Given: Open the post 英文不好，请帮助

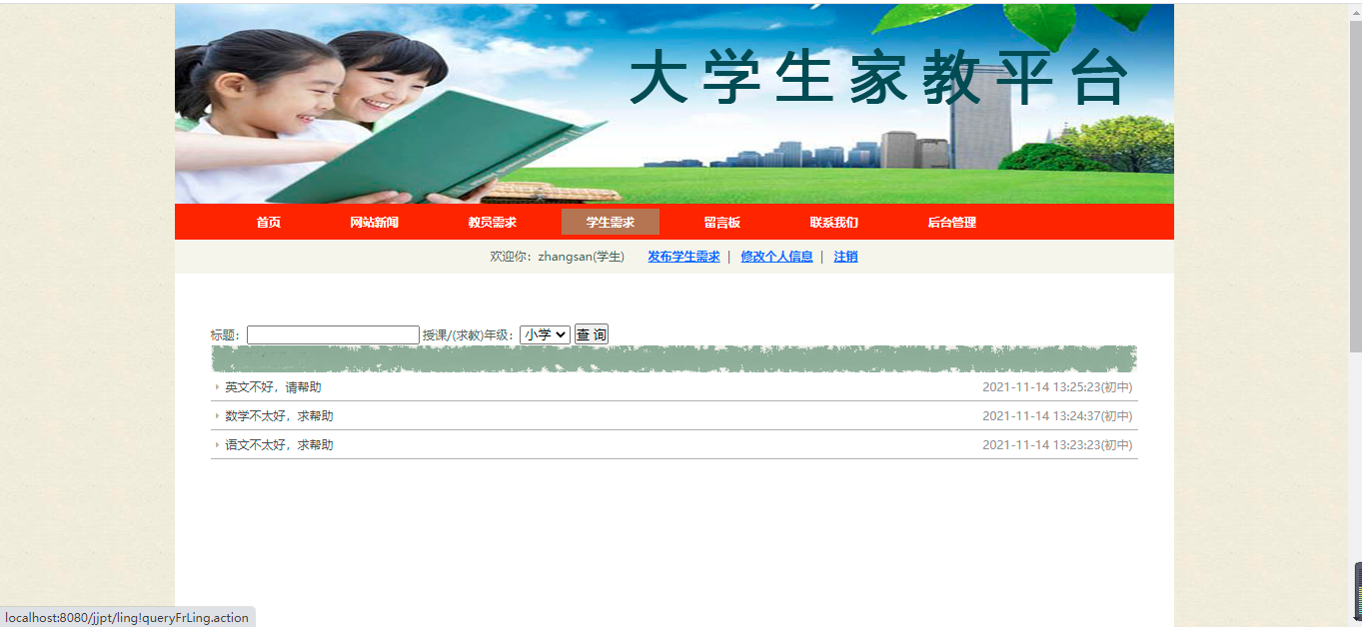Looking at the screenshot, I should coord(273,387).
